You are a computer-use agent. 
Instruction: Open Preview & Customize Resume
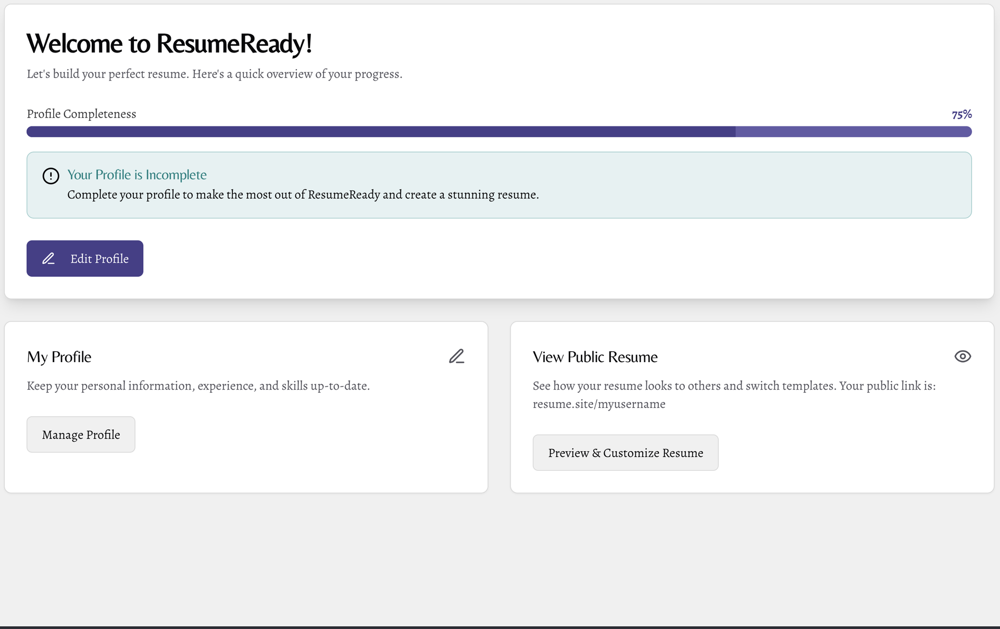(626, 453)
